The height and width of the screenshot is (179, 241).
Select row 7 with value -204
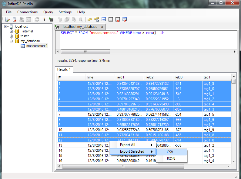click(144, 114)
